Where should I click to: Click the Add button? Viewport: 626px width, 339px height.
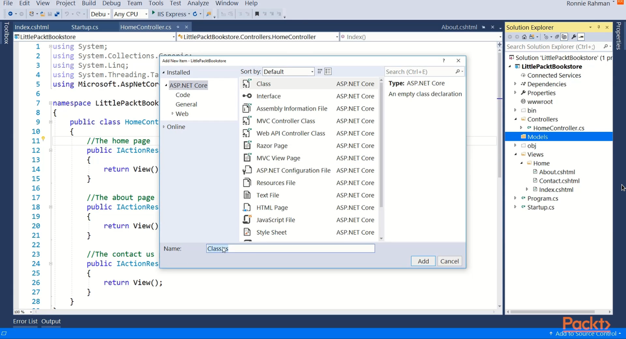pos(423,261)
